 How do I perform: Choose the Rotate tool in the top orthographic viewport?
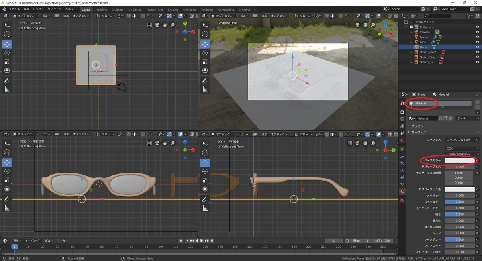coord(7,53)
